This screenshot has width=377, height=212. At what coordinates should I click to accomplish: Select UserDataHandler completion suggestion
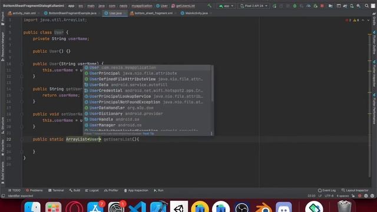pyautogui.click(x=147, y=108)
